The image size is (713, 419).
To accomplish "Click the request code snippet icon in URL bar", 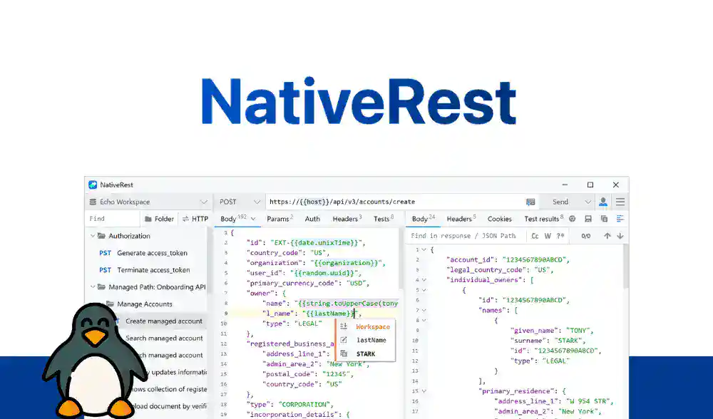I will [530, 202].
